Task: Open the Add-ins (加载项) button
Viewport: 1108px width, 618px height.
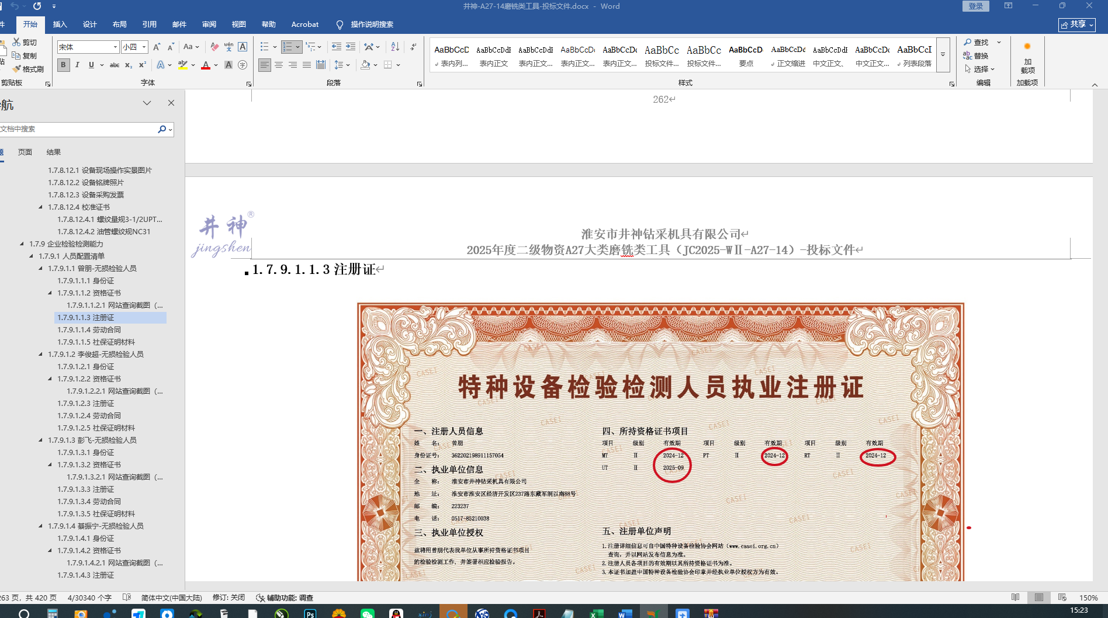Action: pos(1027,57)
